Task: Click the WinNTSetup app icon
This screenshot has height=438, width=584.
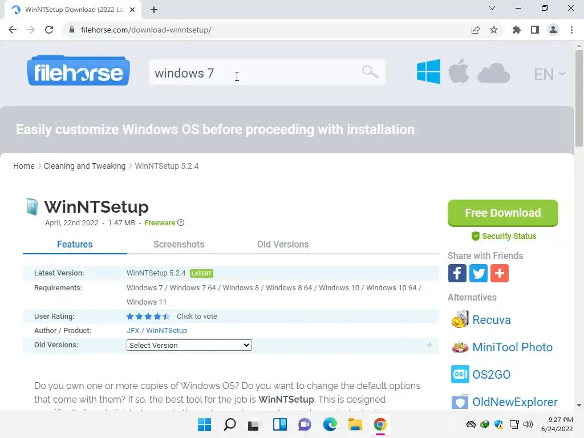Action: [x=32, y=206]
